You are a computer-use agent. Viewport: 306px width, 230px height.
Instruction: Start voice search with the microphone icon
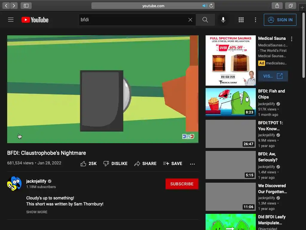tap(223, 20)
